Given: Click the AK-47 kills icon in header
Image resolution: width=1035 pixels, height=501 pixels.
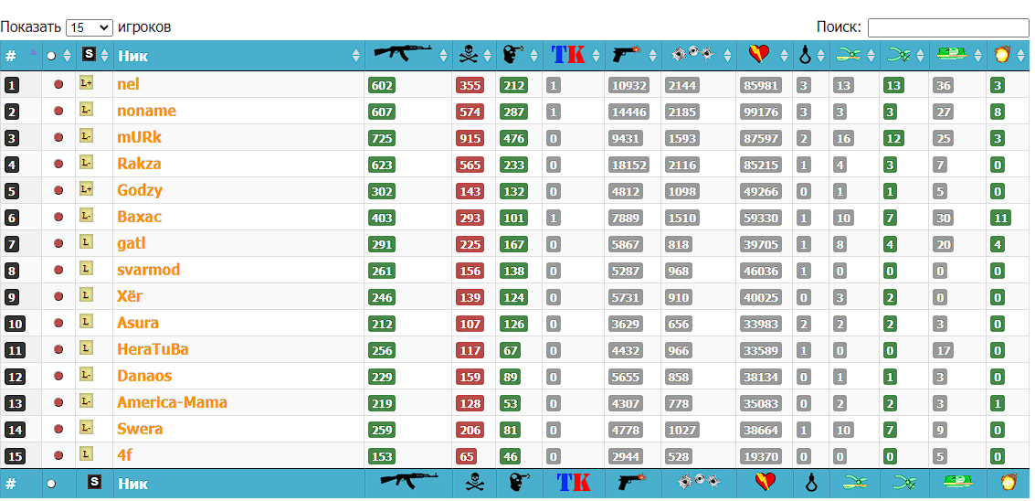Looking at the screenshot, I should [403, 54].
